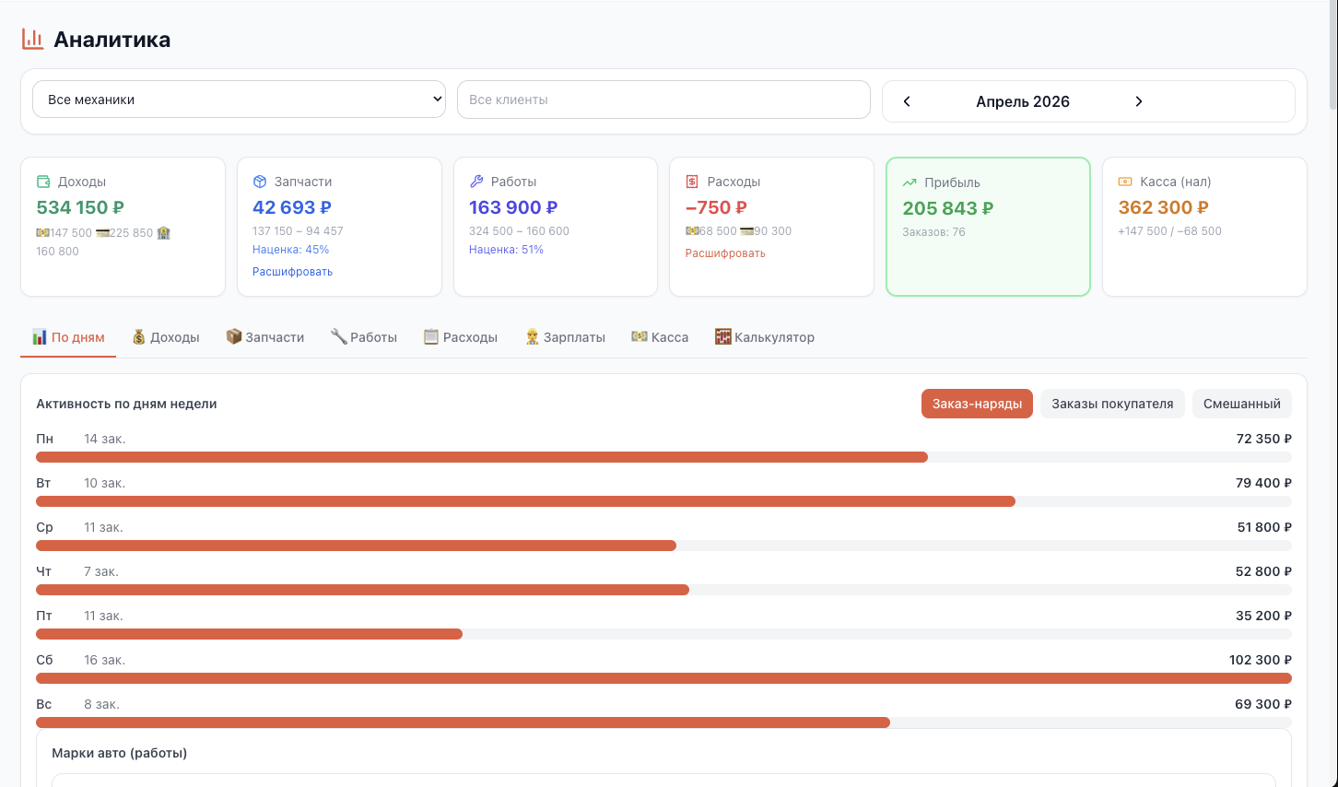Open the Все механики dropdown
The height and width of the screenshot is (787, 1338).
click(x=239, y=100)
